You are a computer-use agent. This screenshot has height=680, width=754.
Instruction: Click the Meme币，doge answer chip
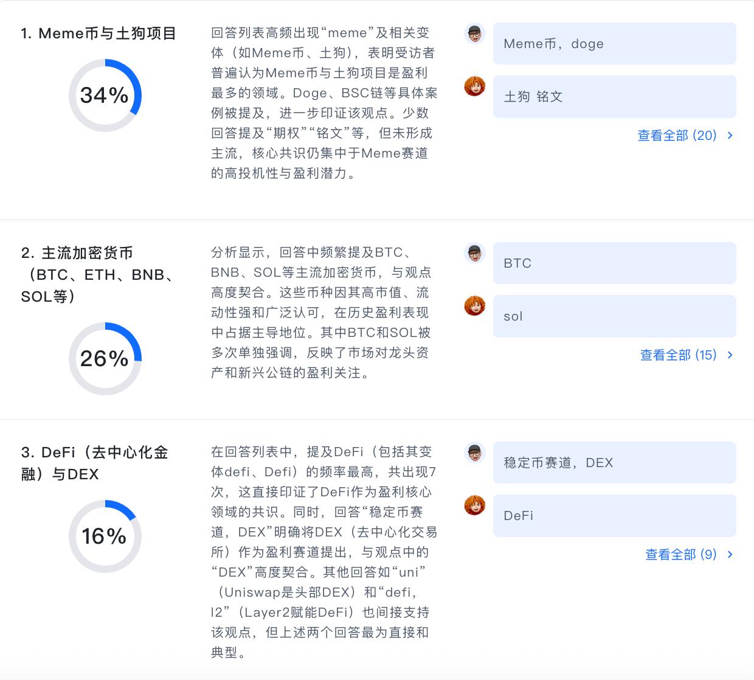click(x=614, y=43)
